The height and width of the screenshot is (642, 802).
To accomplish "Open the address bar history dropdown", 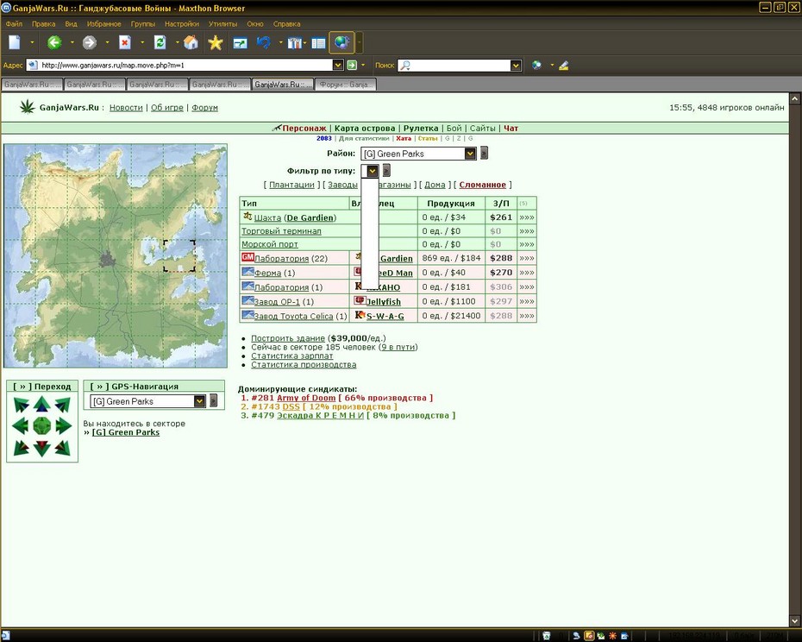I will [337, 65].
